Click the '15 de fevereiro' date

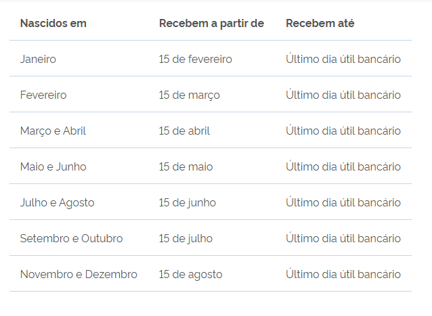[x=195, y=60]
